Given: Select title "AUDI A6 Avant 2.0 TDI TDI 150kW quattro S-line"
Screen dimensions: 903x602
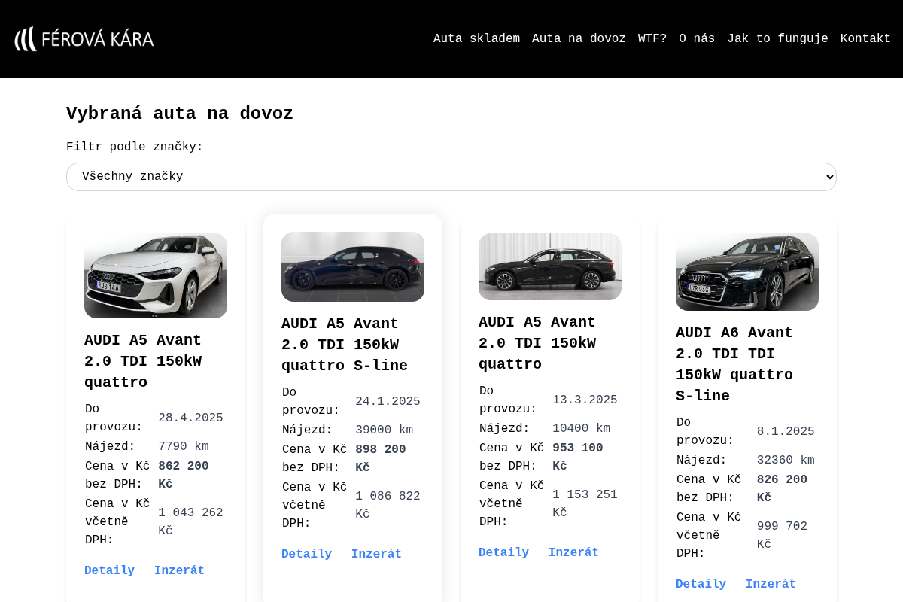Looking at the screenshot, I should (734, 364).
